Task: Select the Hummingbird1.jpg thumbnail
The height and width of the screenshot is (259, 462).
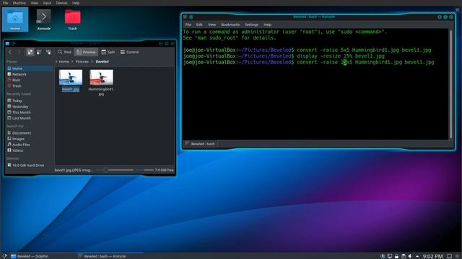Action: 101,78
